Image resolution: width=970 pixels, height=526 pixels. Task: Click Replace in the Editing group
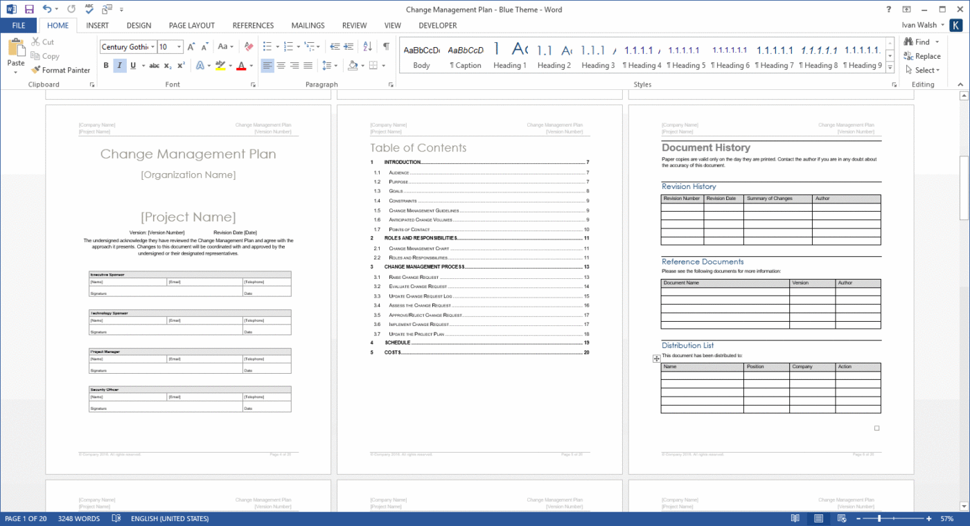coord(921,56)
